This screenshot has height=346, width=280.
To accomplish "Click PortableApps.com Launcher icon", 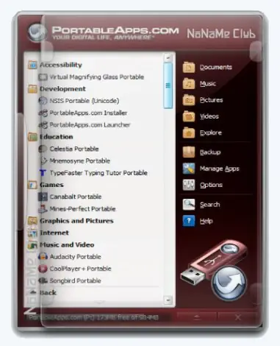I will click(43, 125).
